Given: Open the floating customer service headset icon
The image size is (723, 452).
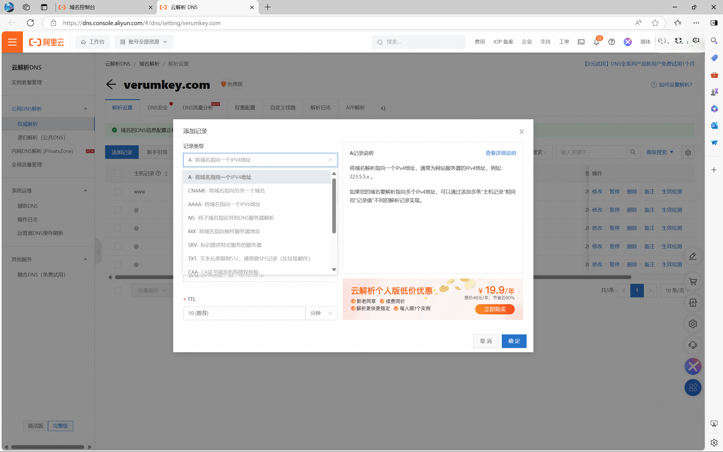Looking at the screenshot, I should pos(693,345).
